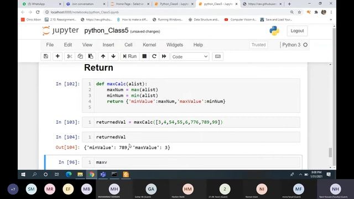Open the Data Structure and... bookmark
This screenshot has height=199, width=354.
204,20
